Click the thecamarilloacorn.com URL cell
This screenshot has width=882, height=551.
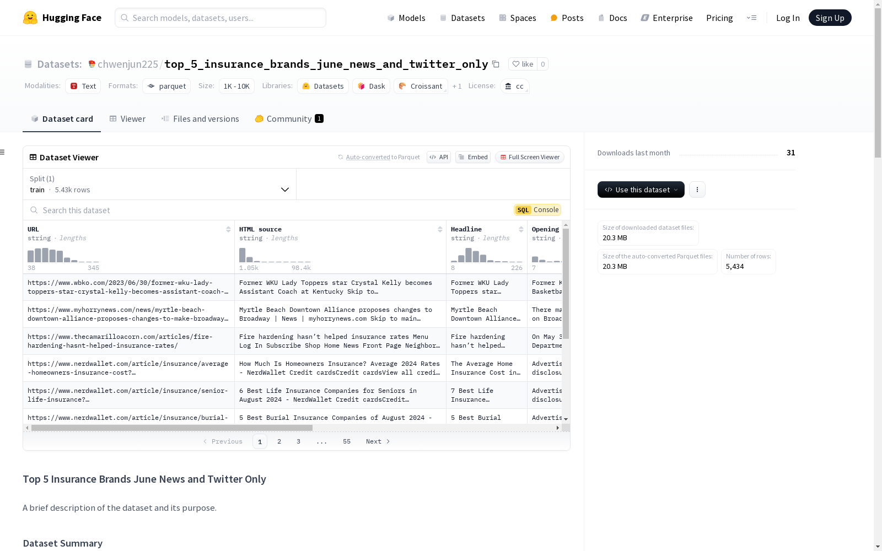click(x=128, y=341)
